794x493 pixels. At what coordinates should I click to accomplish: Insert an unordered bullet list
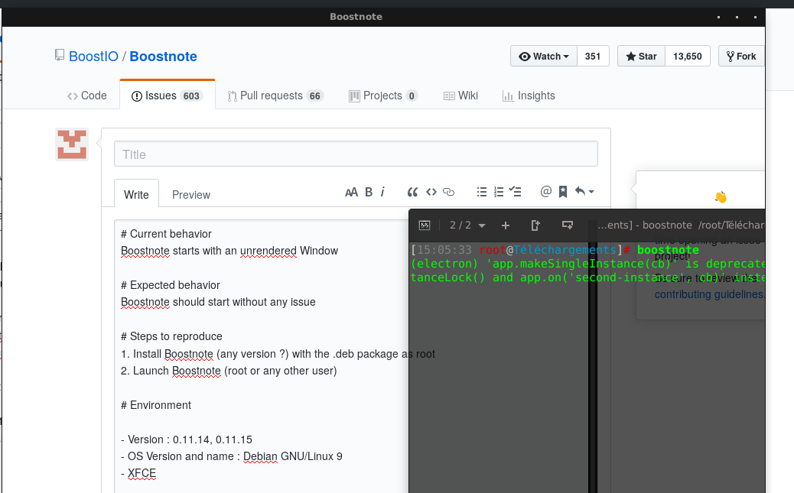[x=482, y=192]
